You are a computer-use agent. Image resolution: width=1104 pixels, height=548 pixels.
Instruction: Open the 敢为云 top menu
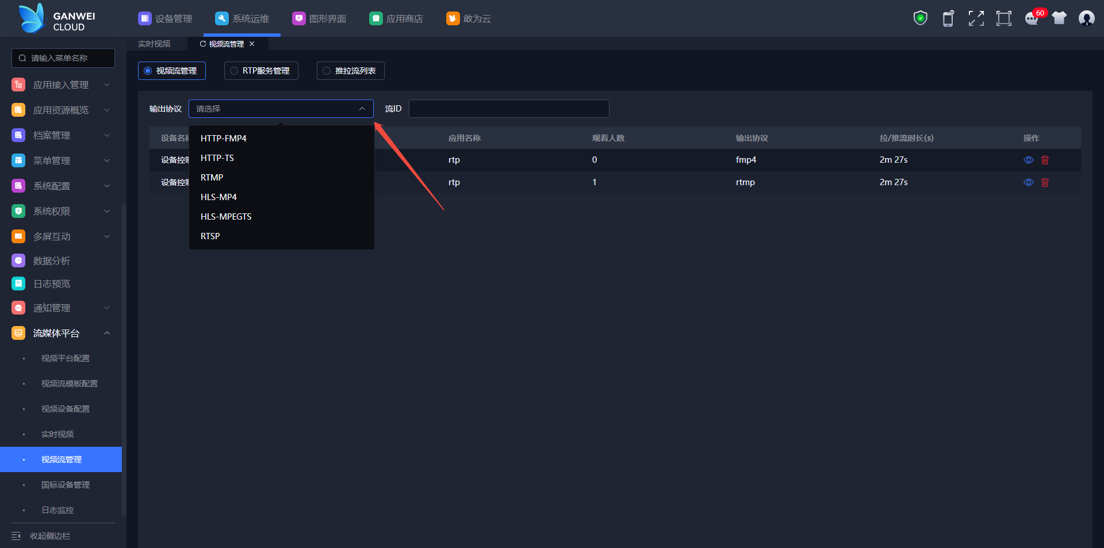(469, 18)
